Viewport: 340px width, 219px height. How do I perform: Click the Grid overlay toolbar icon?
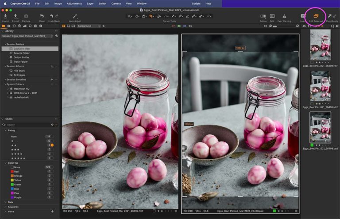[272, 16]
